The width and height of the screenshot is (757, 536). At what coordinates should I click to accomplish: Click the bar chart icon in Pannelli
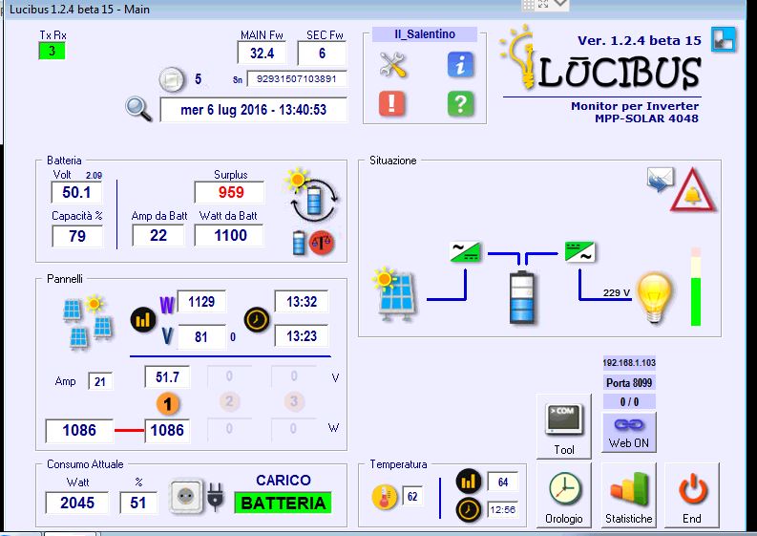click(x=143, y=320)
